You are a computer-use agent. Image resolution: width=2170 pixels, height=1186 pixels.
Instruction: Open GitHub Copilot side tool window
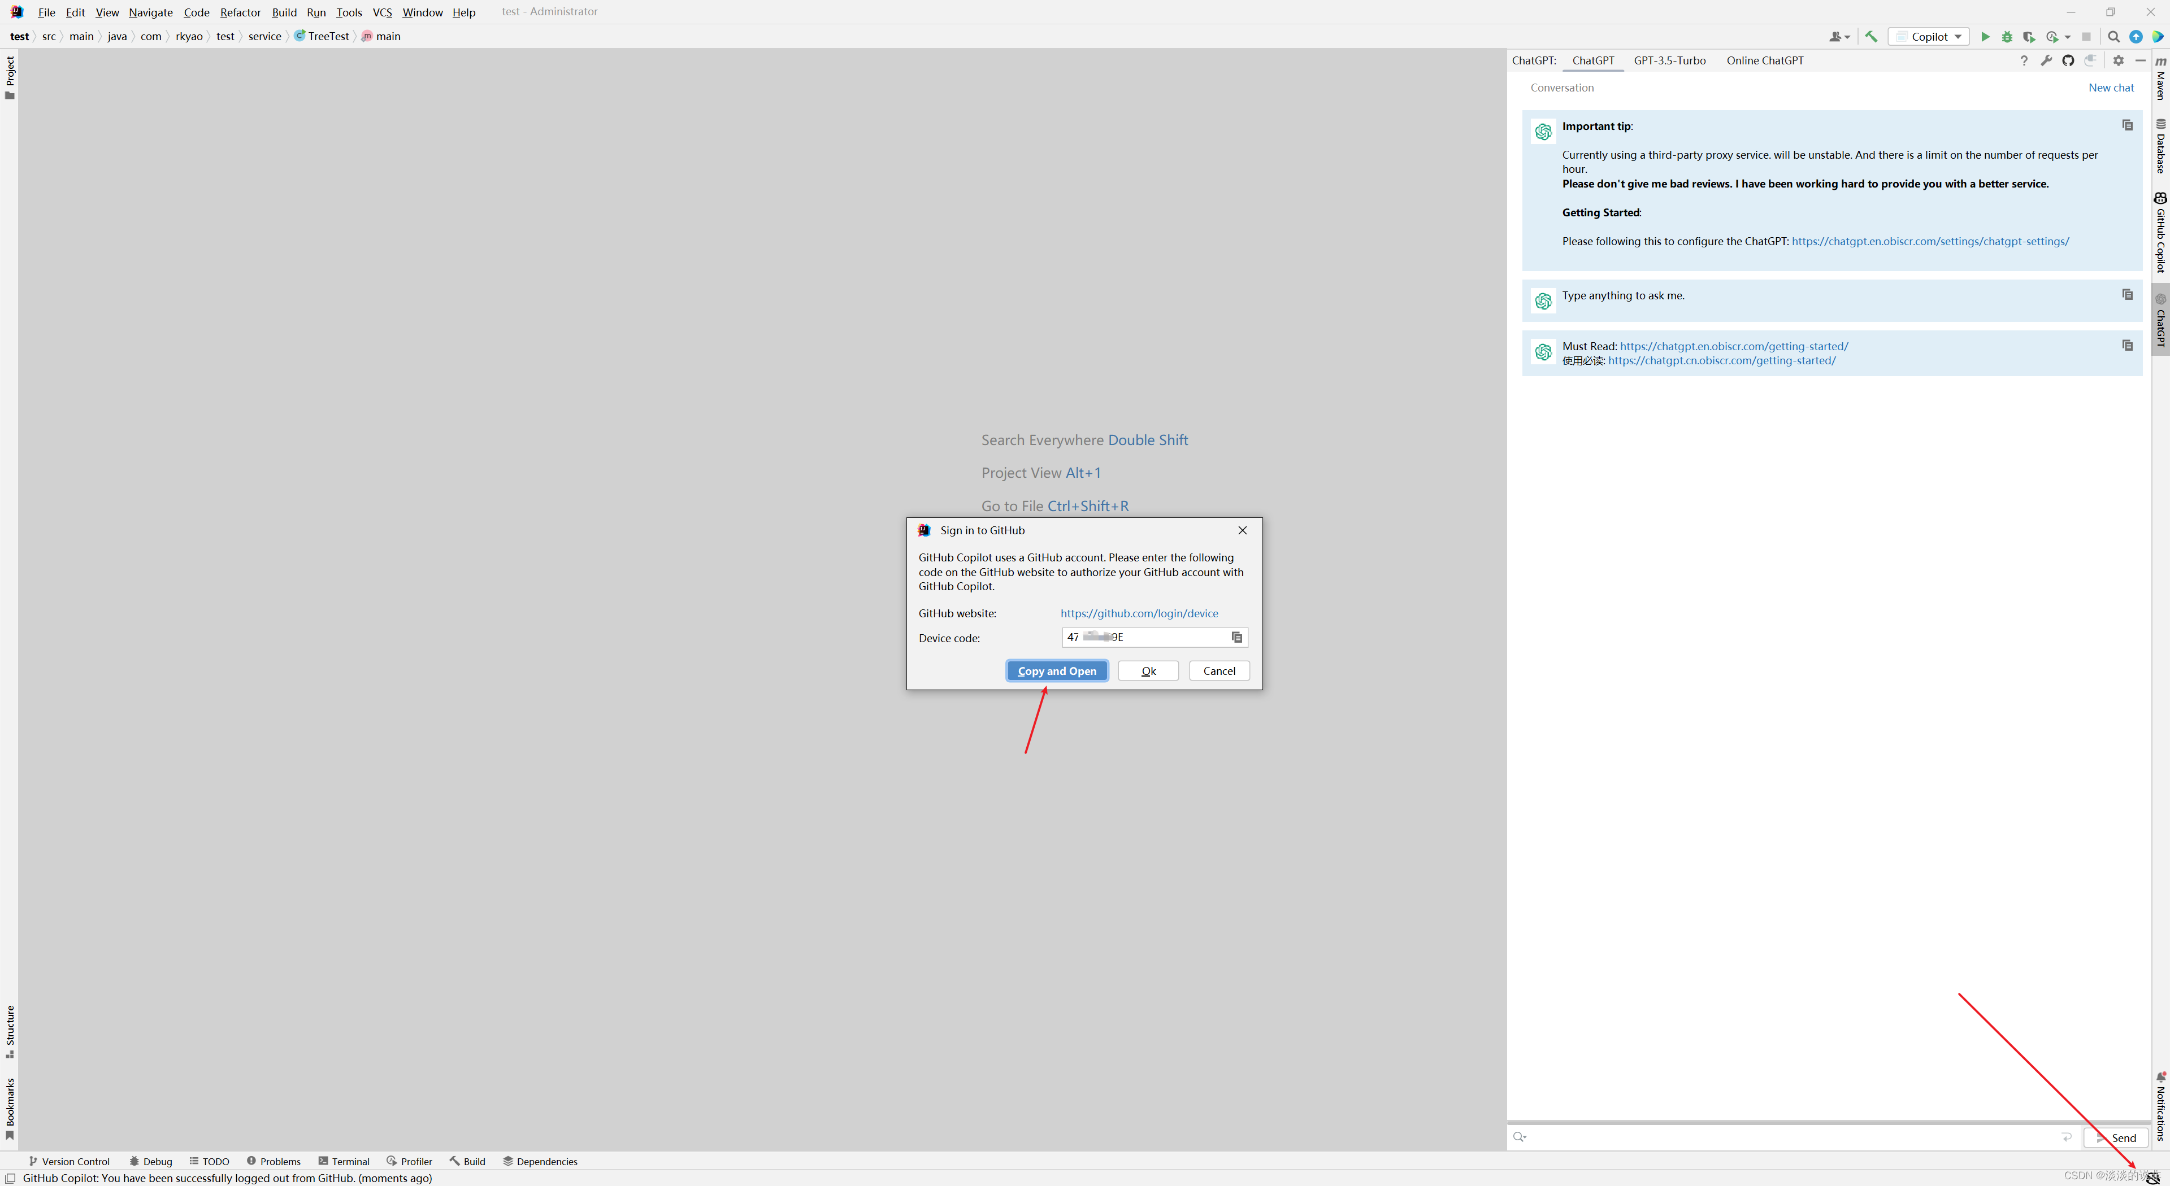pyautogui.click(x=2161, y=233)
